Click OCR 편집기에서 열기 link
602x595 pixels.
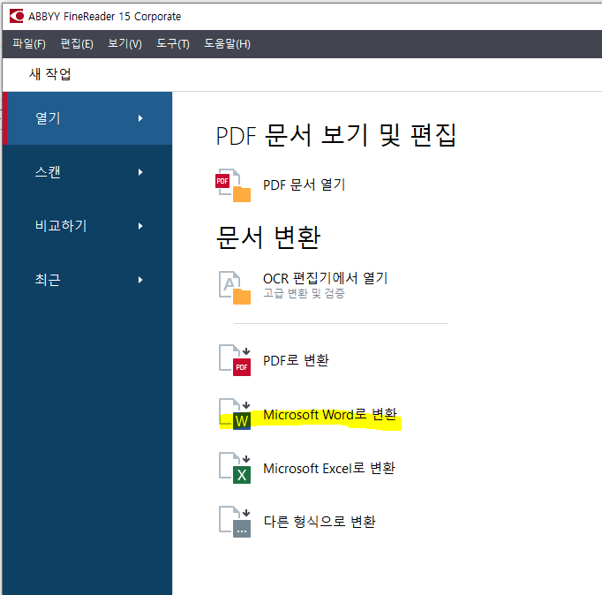click(325, 278)
